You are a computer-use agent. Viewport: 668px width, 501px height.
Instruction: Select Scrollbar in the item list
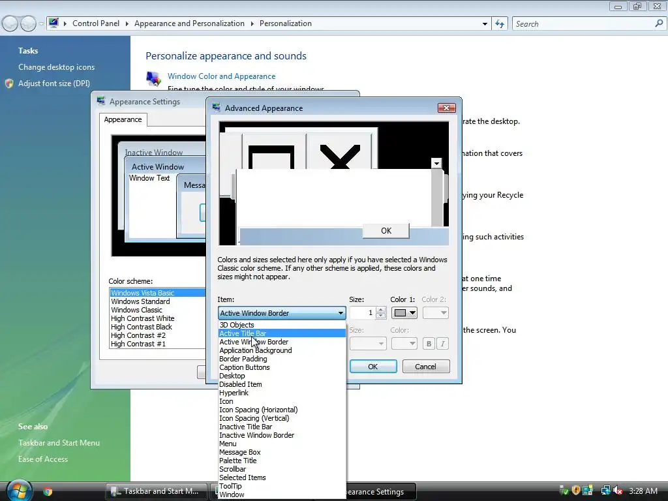click(282, 469)
